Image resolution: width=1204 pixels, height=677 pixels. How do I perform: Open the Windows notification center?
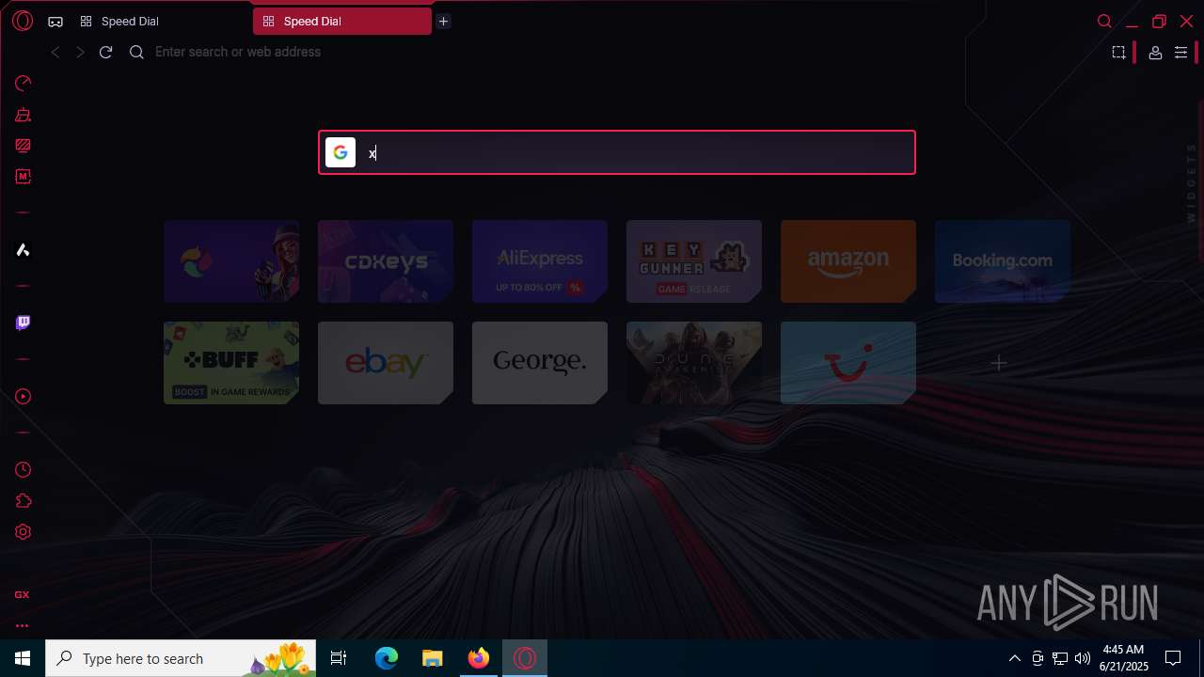1173,658
